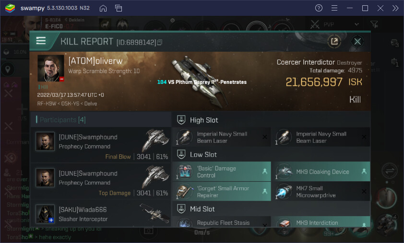404x243 pixels.
Task: Click the overview filter funnel icon
Action: [x=374, y=24]
